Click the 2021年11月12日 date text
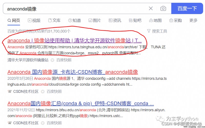The width and height of the screenshot is (205, 128). [21, 110]
